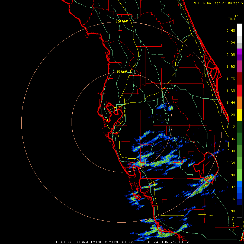Click the orange 1.44 legend swatch
The width and height of the screenshot is (244, 244).
coord(239,102)
